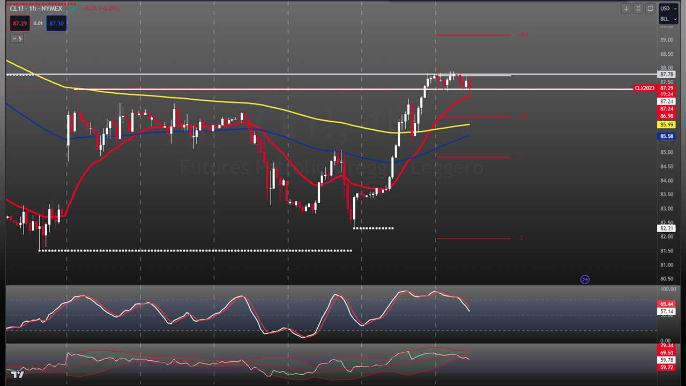Click the -0.25 (-0.29%) change text
The image size is (686, 386).
[102, 9]
